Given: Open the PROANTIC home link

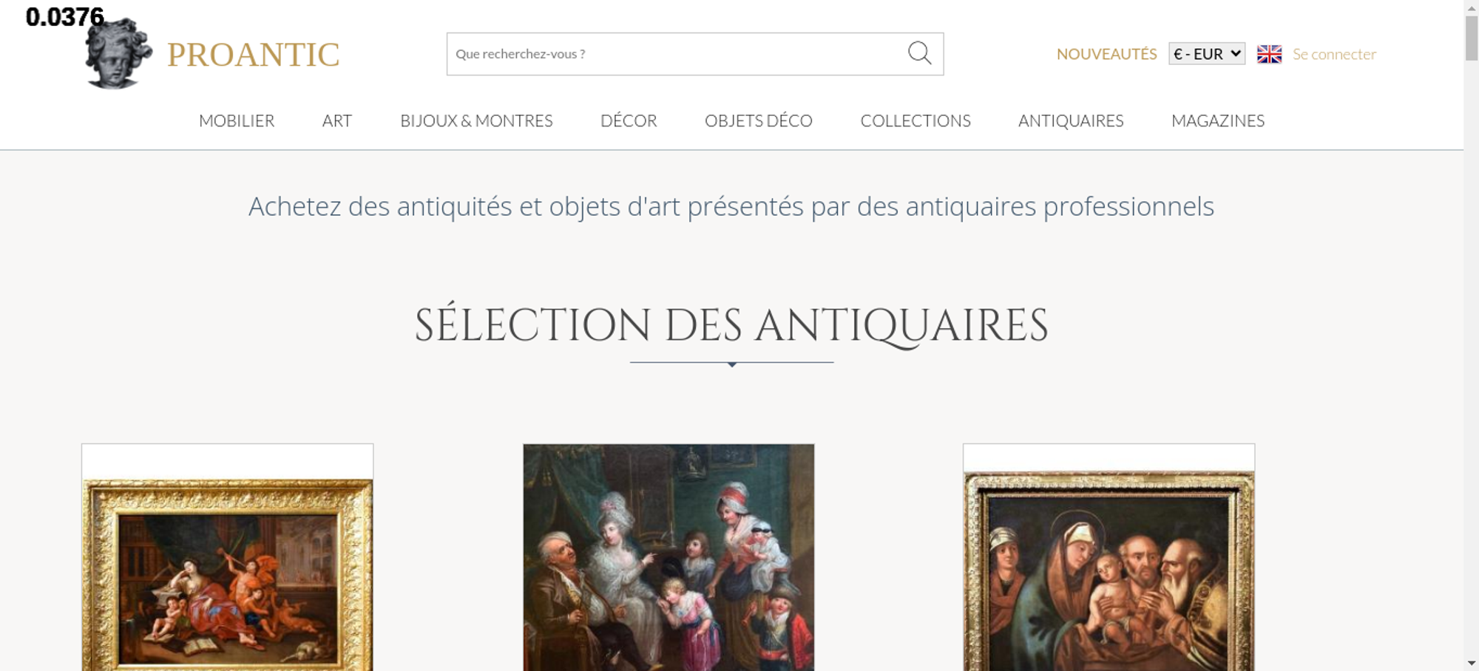Looking at the screenshot, I should tap(253, 55).
